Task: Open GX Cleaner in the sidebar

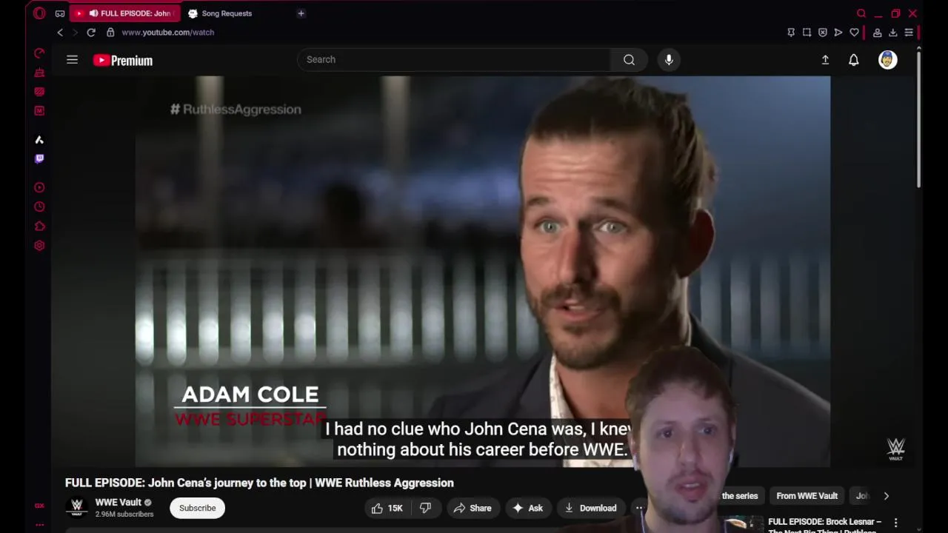Action: click(39, 73)
